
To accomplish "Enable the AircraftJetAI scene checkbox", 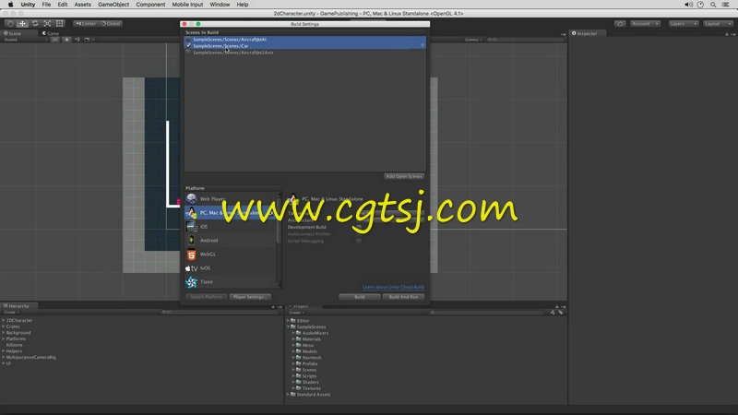I will pos(188,40).
